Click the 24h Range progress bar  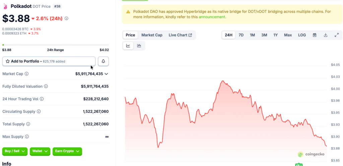(56, 45)
